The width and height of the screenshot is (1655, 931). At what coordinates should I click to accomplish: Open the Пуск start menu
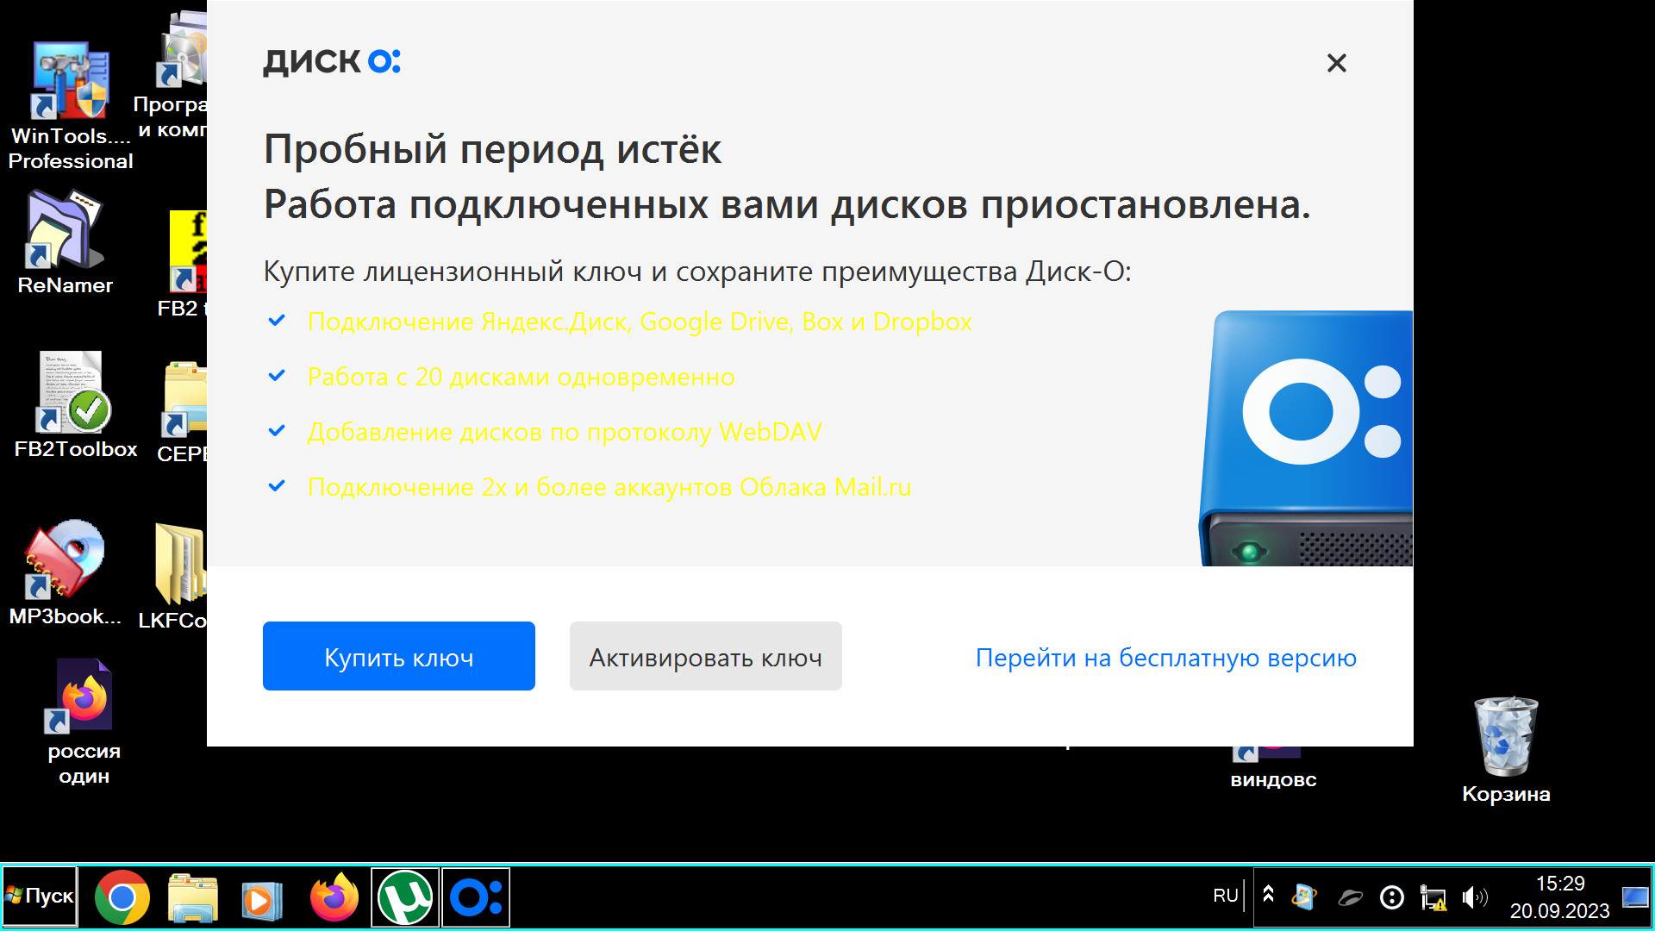click(x=40, y=897)
